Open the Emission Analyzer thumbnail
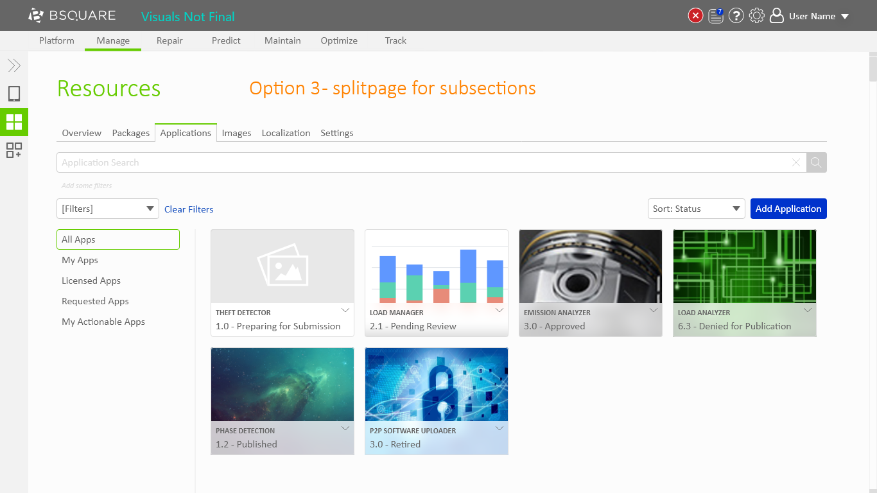 590,266
